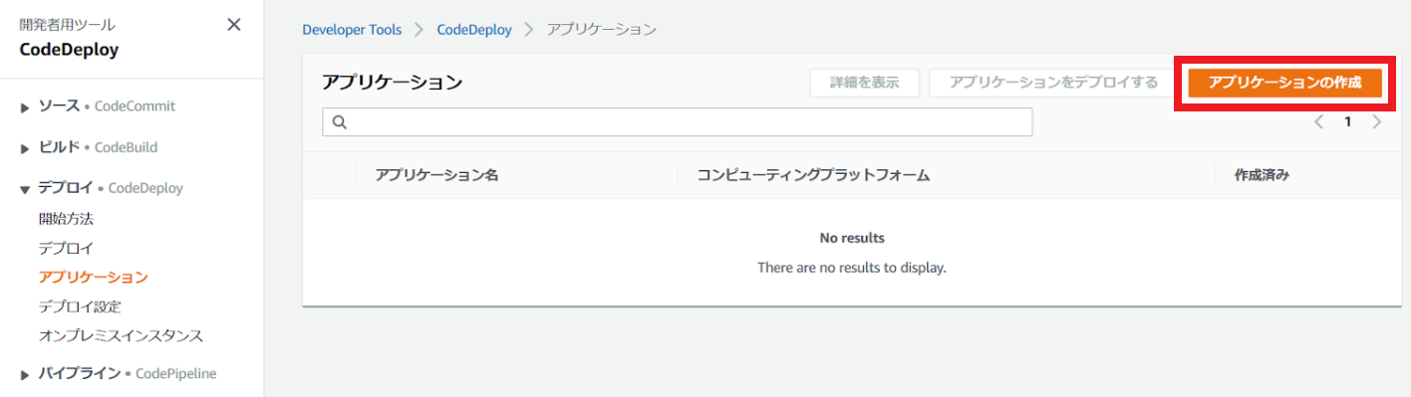The height and width of the screenshot is (397, 1411).
Task: Click the CodeDeploy sidebar title
Action: 69,50
